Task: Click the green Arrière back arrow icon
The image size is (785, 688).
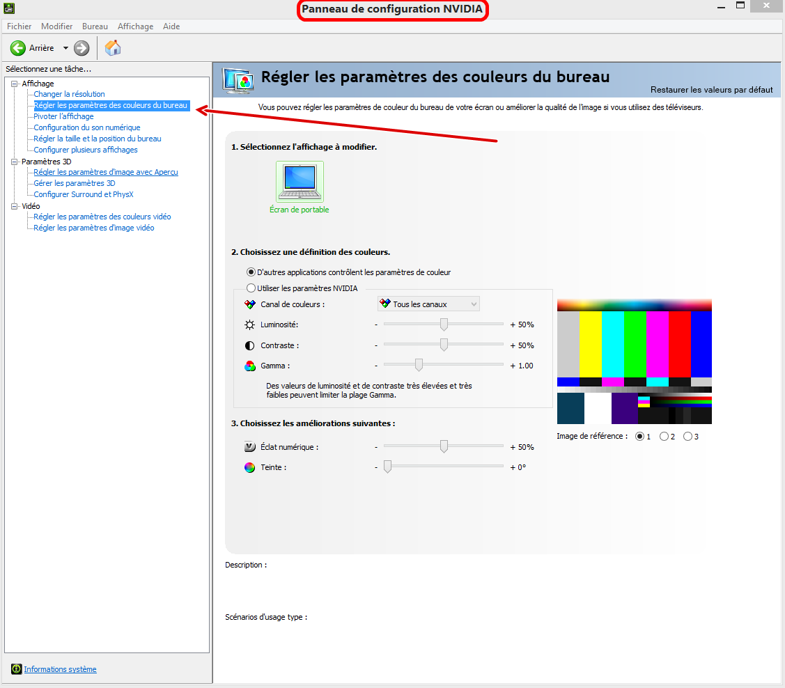Action: coord(18,48)
